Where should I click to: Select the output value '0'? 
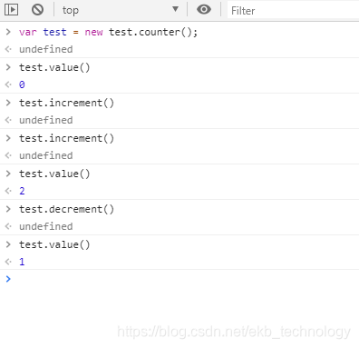pos(22,85)
